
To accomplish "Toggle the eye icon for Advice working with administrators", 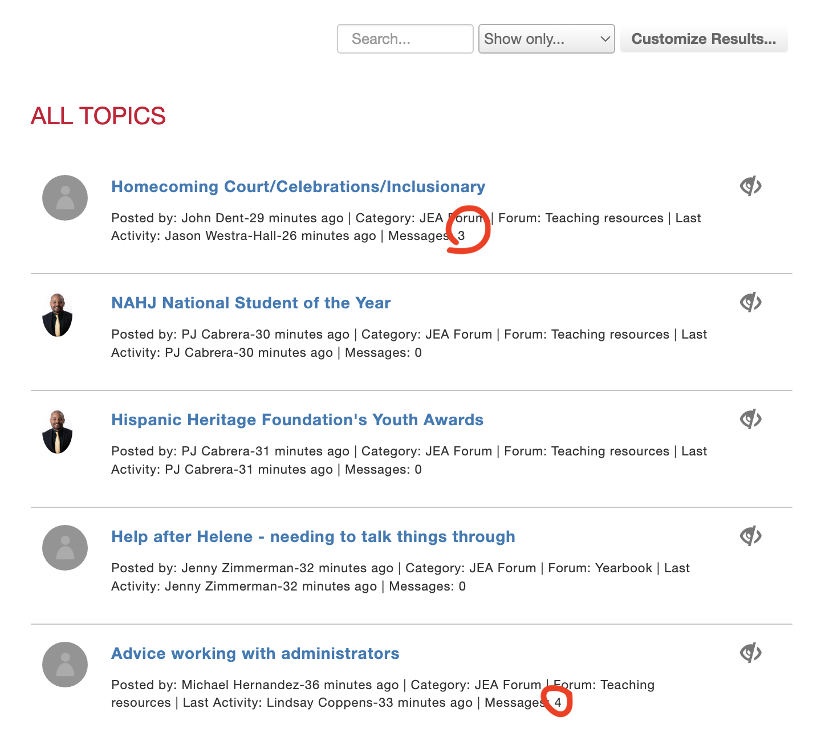I will click(751, 653).
